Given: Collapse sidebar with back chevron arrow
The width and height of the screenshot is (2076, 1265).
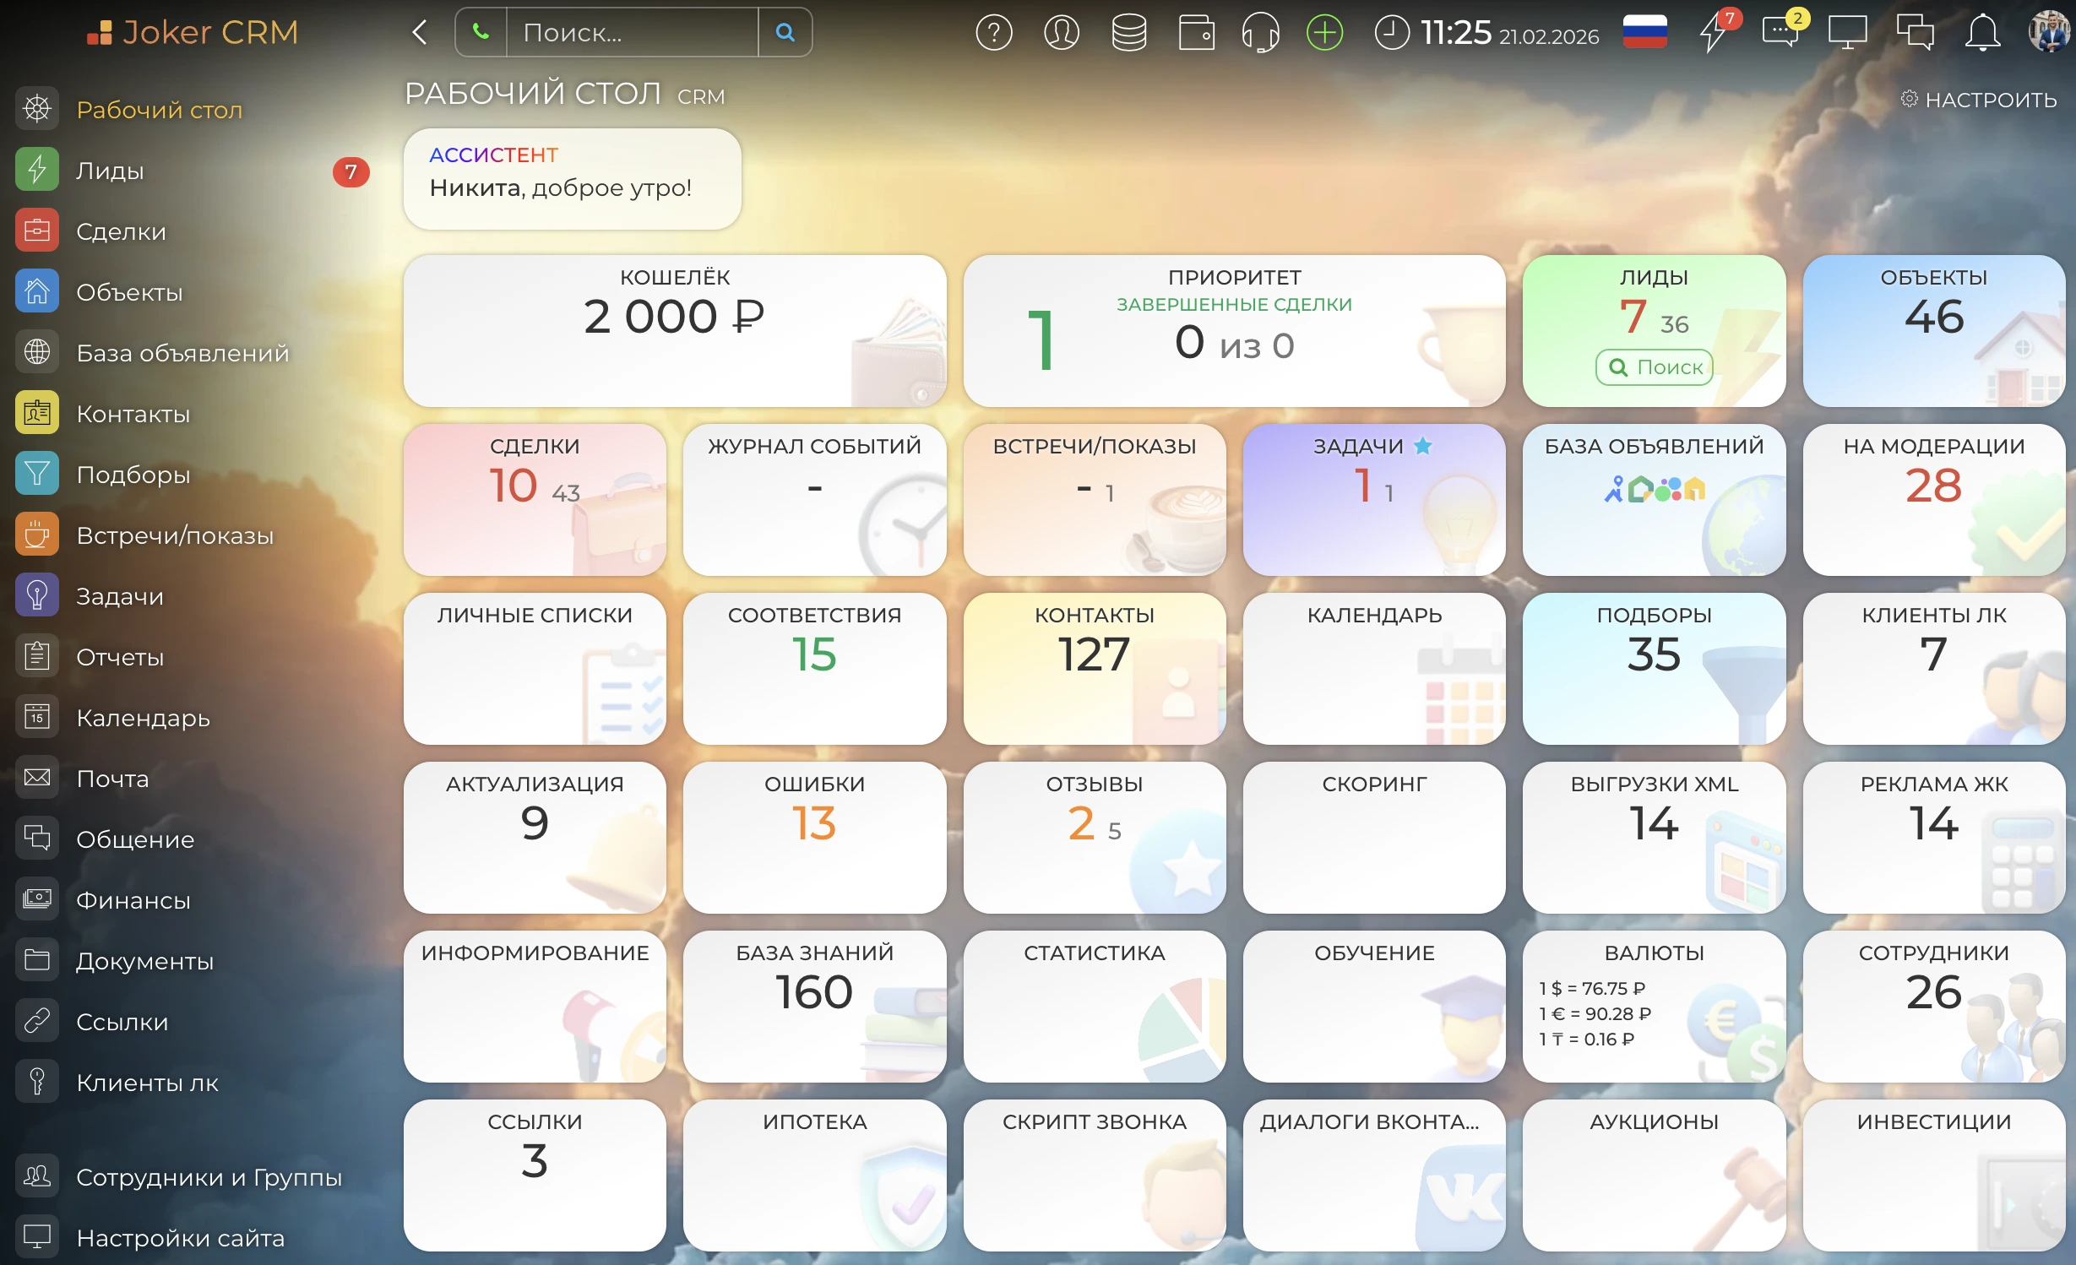Looking at the screenshot, I should [x=420, y=33].
